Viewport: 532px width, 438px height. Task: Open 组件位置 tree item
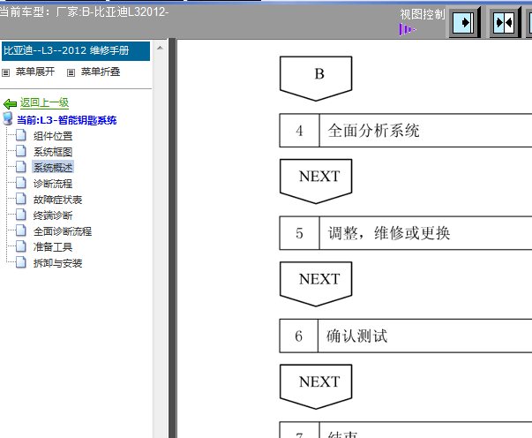[x=53, y=136]
